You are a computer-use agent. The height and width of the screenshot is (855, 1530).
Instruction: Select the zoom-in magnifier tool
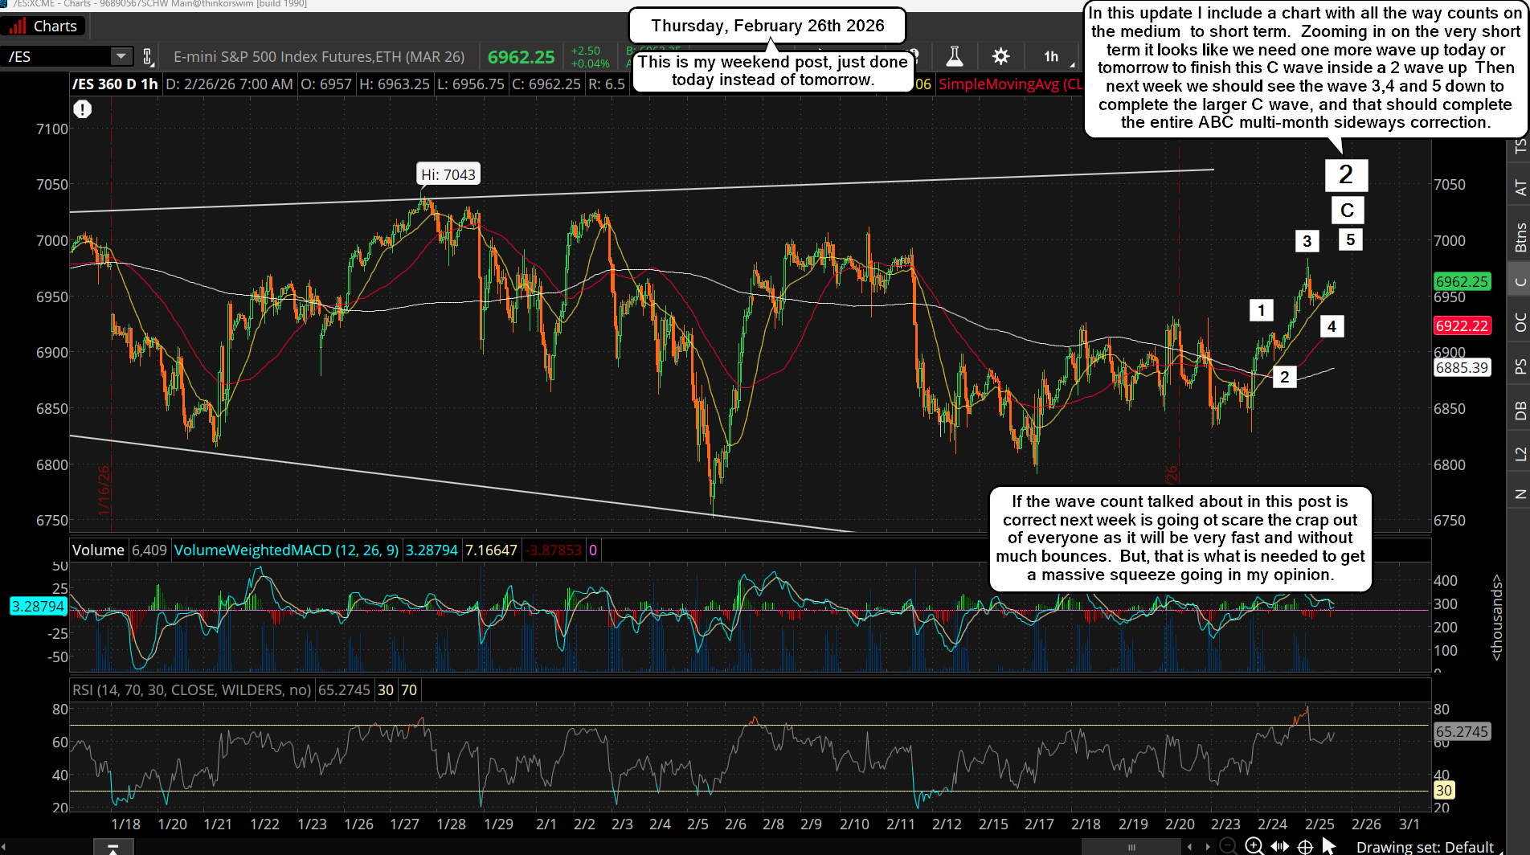(1254, 845)
